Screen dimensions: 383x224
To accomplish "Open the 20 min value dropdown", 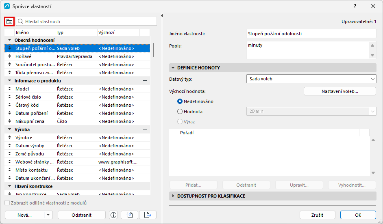I will pos(311,111).
